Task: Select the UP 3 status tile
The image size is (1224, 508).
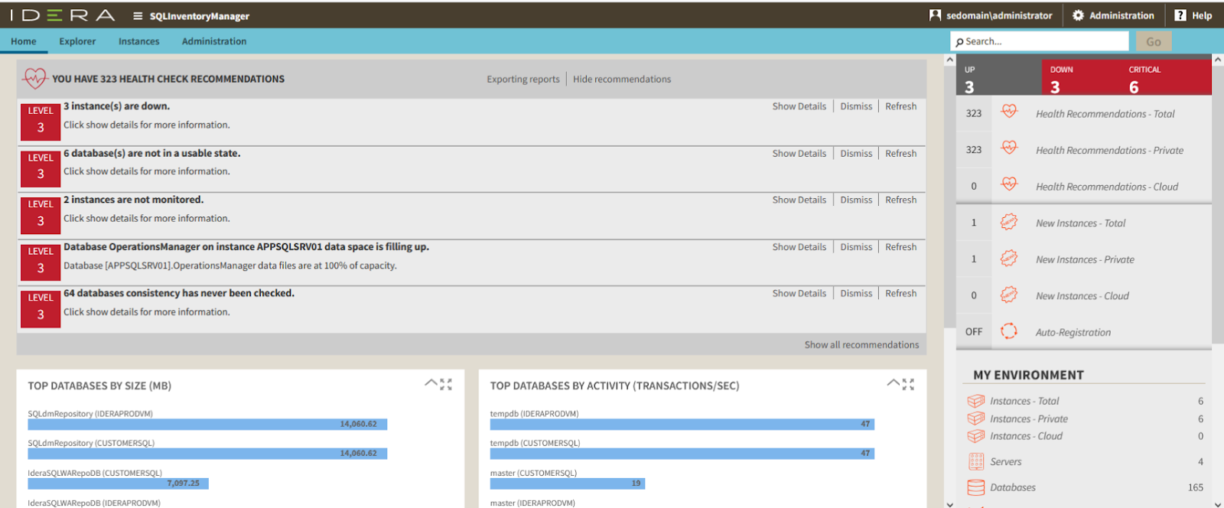Action: [x=998, y=78]
